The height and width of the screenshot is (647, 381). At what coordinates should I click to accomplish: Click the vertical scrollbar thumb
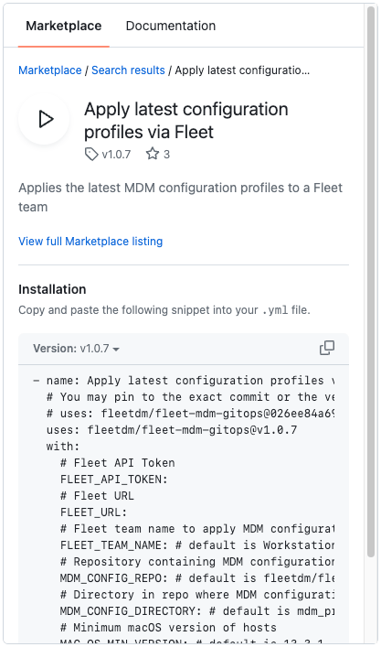[371, 283]
